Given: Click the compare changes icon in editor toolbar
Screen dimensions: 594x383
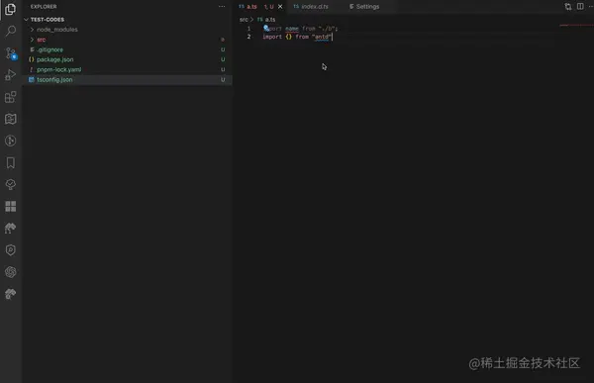Looking at the screenshot, I should 568,7.
